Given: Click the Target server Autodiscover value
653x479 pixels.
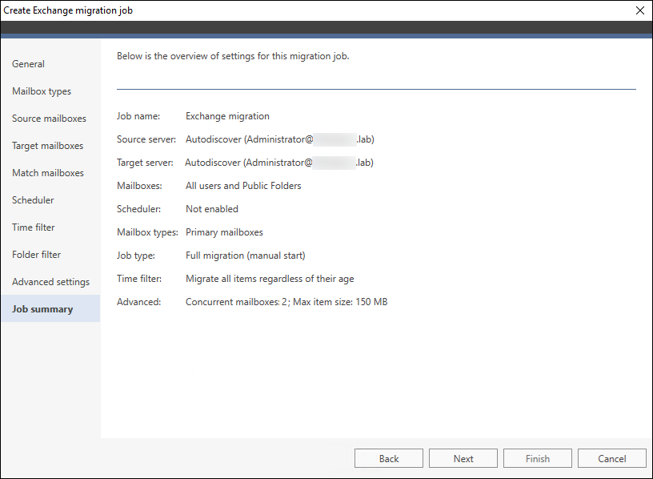Looking at the screenshot, I should tap(279, 163).
